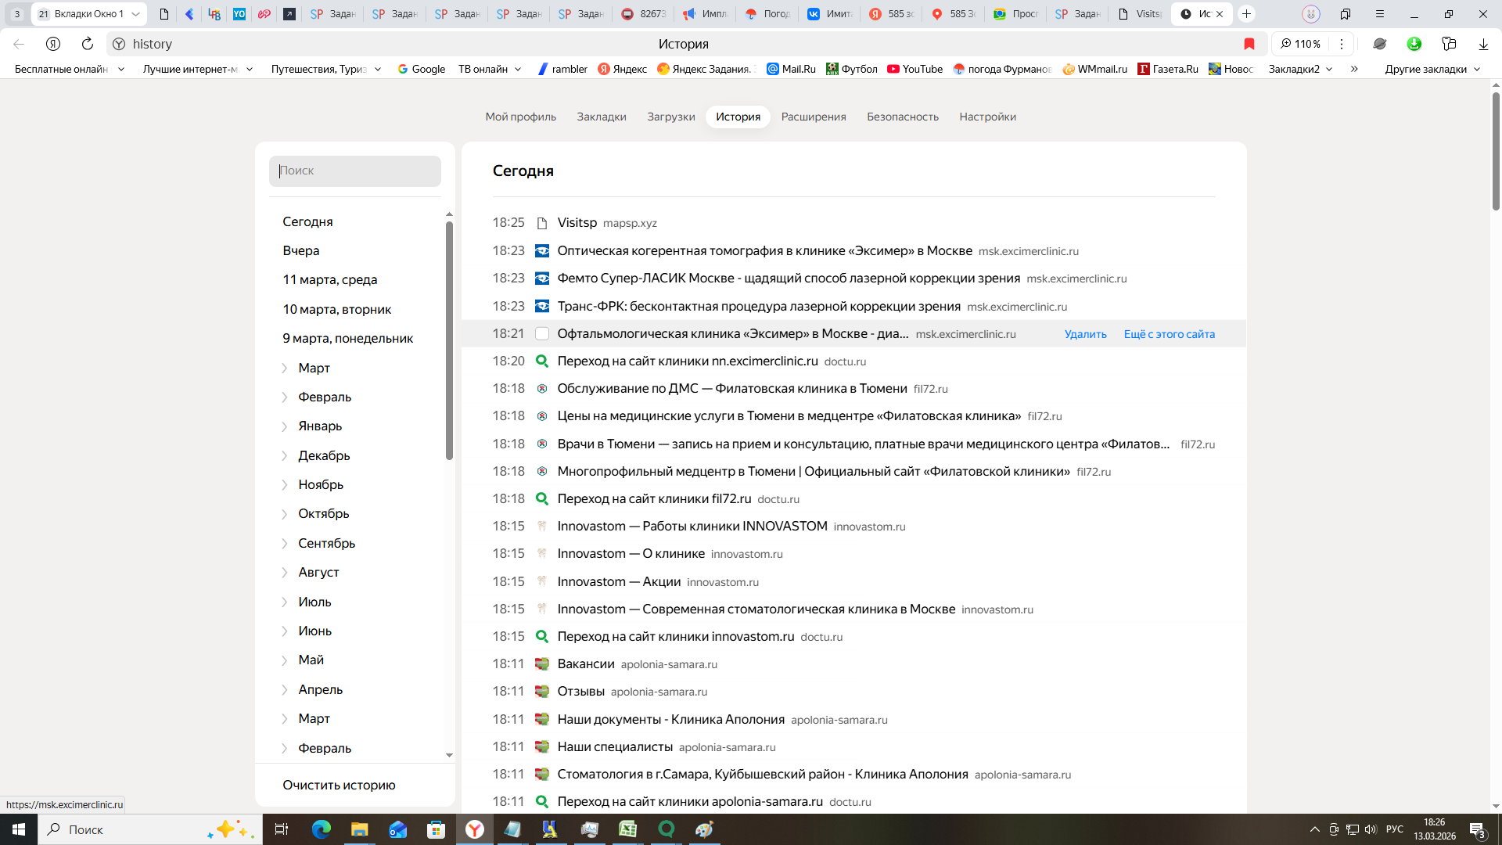
Task: Click the new tab plus button
Action: [1247, 14]
